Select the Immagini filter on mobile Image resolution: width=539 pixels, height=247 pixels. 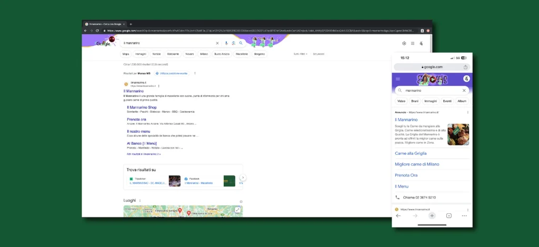coord(431,101)
